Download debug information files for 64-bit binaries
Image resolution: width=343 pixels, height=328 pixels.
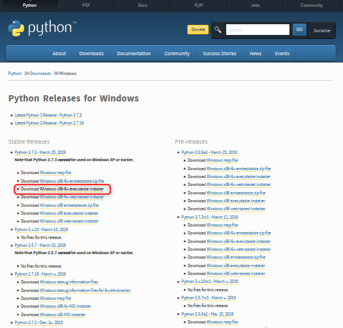(85, 290)
